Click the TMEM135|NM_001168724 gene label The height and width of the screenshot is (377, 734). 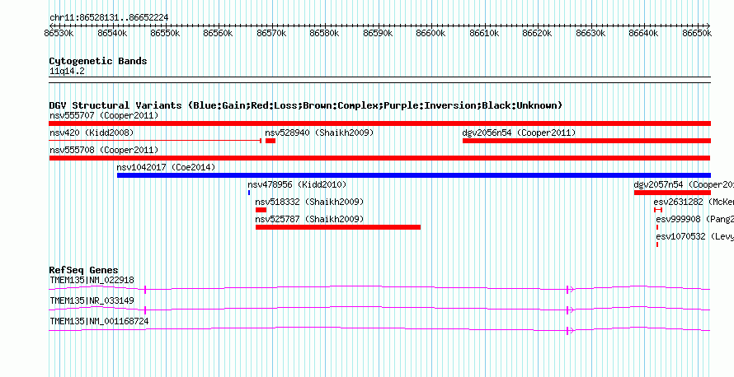coord(99,321)
